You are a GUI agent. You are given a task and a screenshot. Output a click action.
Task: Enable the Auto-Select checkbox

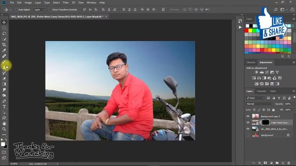tap(16, 9)
